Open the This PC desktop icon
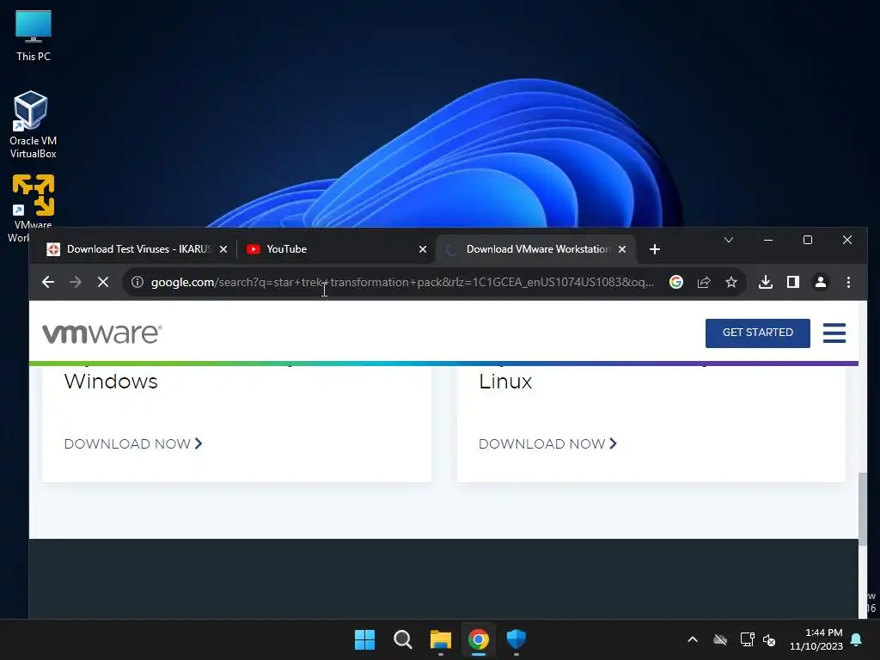Screen dimensions: 880x660 [34, 36]
